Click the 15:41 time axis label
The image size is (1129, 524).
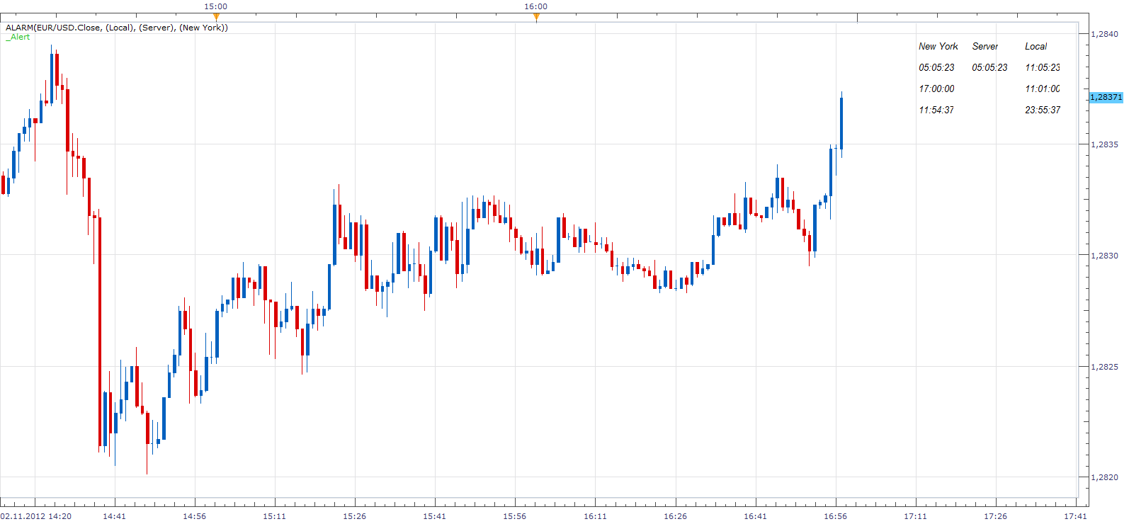(434, 516)
